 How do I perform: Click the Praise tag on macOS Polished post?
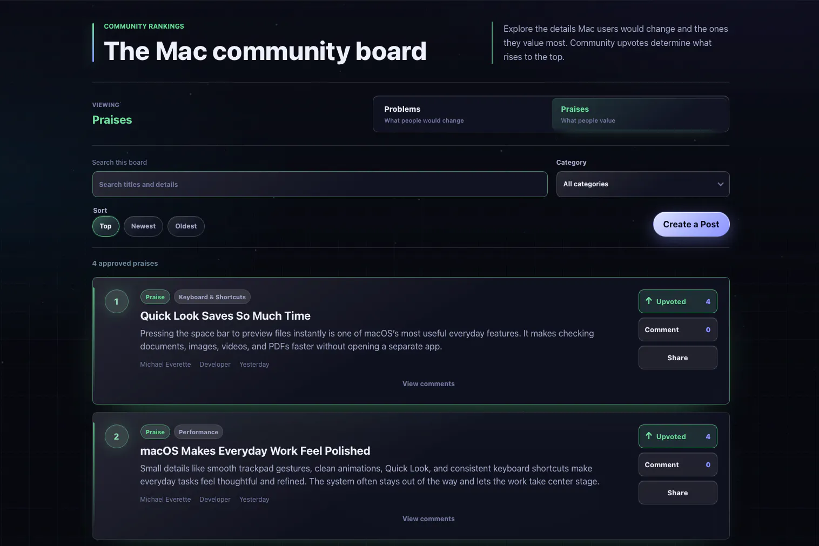155,432
